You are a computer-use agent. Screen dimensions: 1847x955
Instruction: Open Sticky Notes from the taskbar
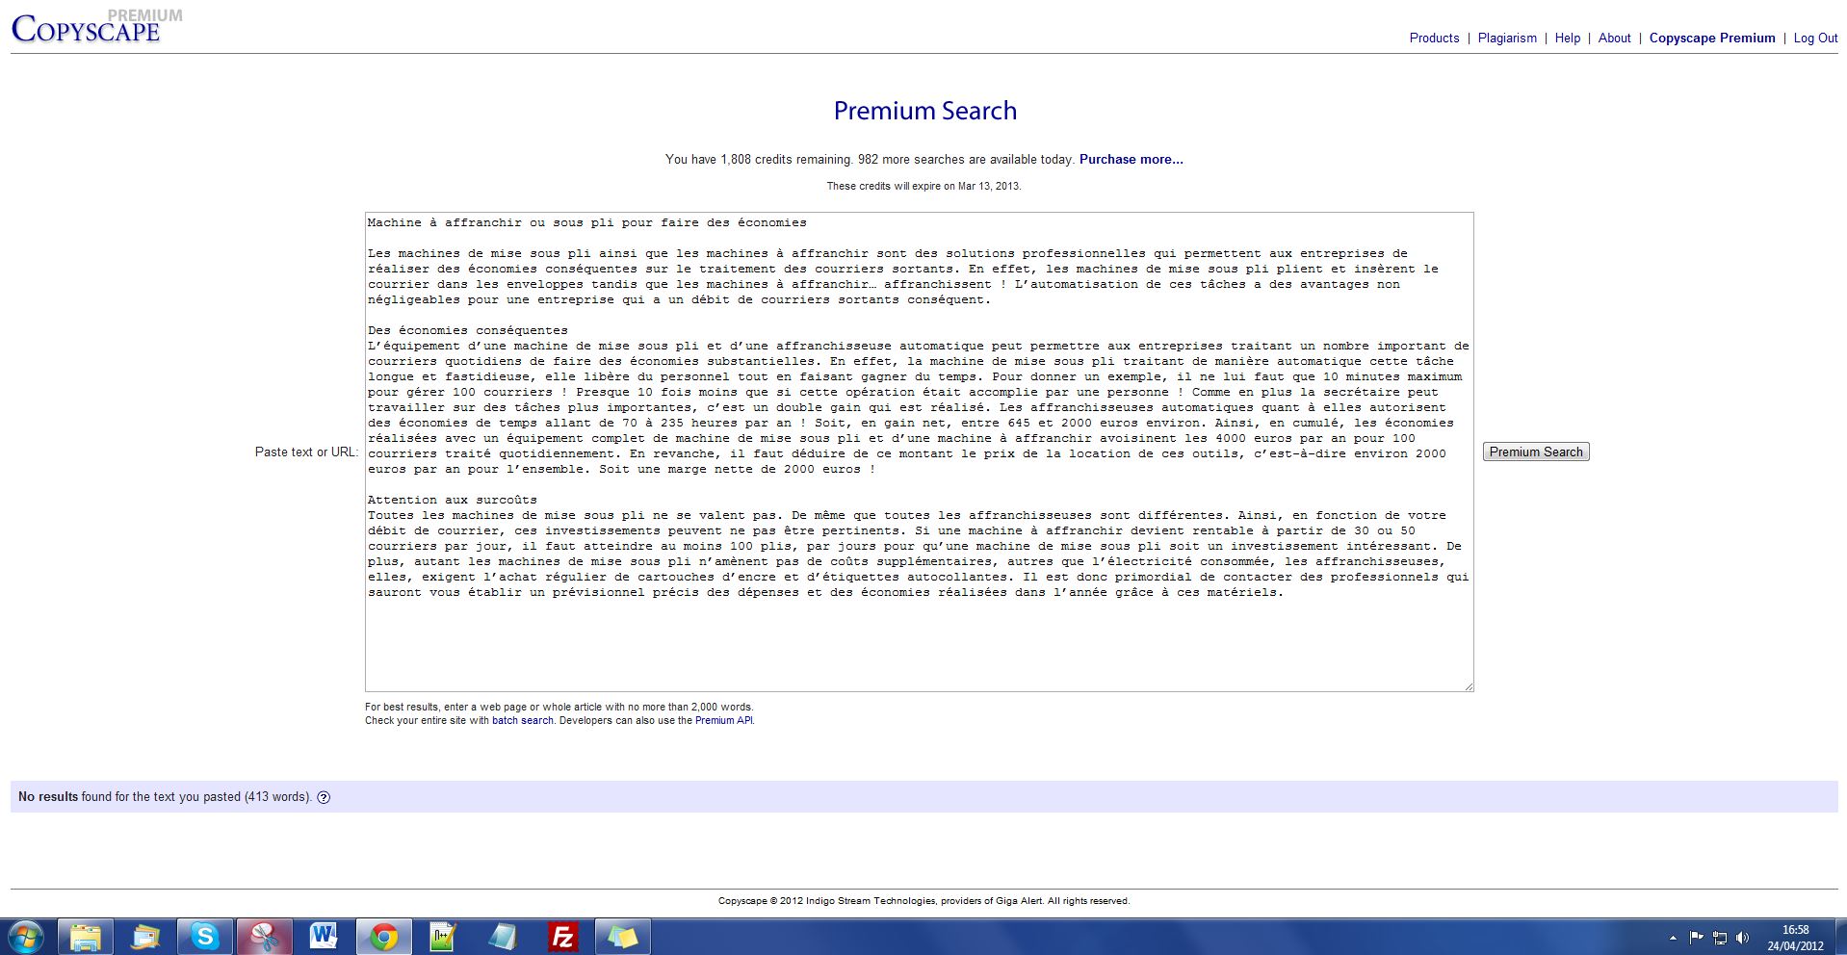(x=622, y=936)
